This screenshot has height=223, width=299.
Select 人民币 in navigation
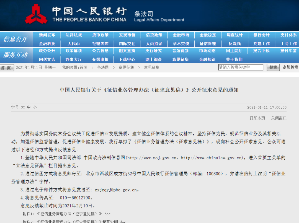74,44
